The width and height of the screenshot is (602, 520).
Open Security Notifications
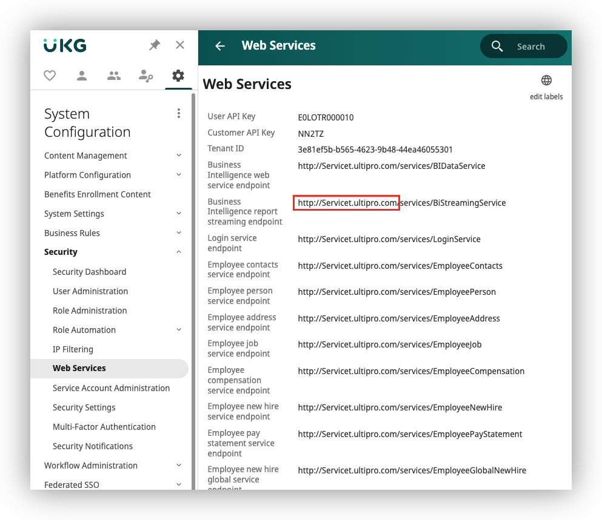click(93, 446)
